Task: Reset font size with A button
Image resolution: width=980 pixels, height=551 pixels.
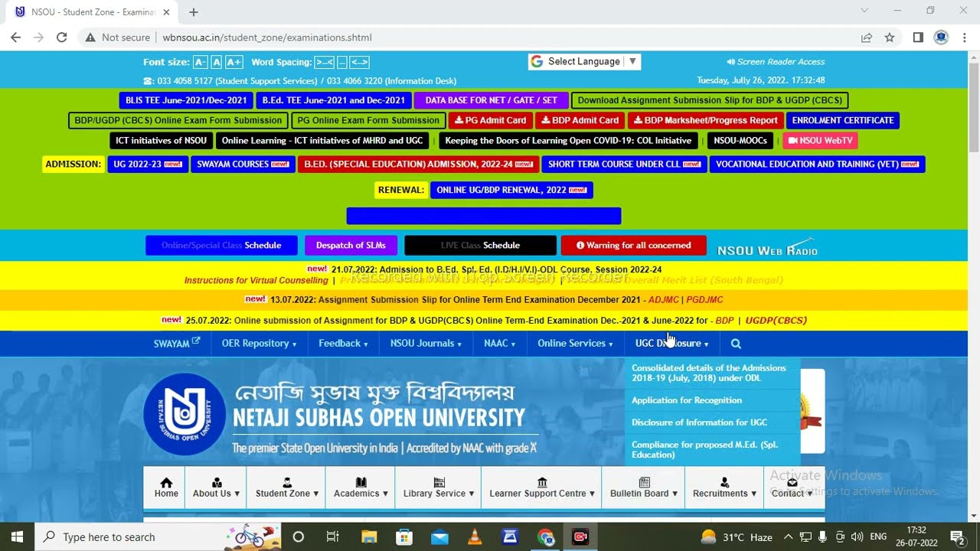Action: coord(217,62)
